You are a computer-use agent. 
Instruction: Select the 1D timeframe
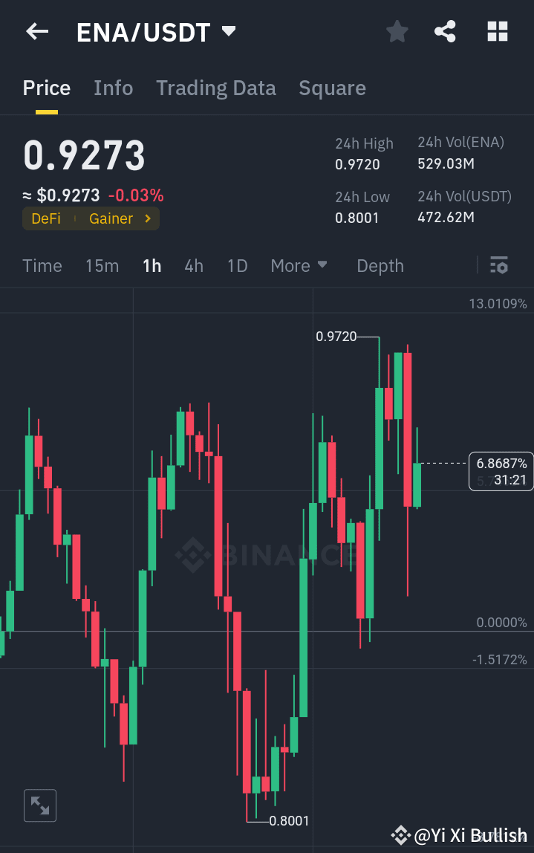click(237, 265)
